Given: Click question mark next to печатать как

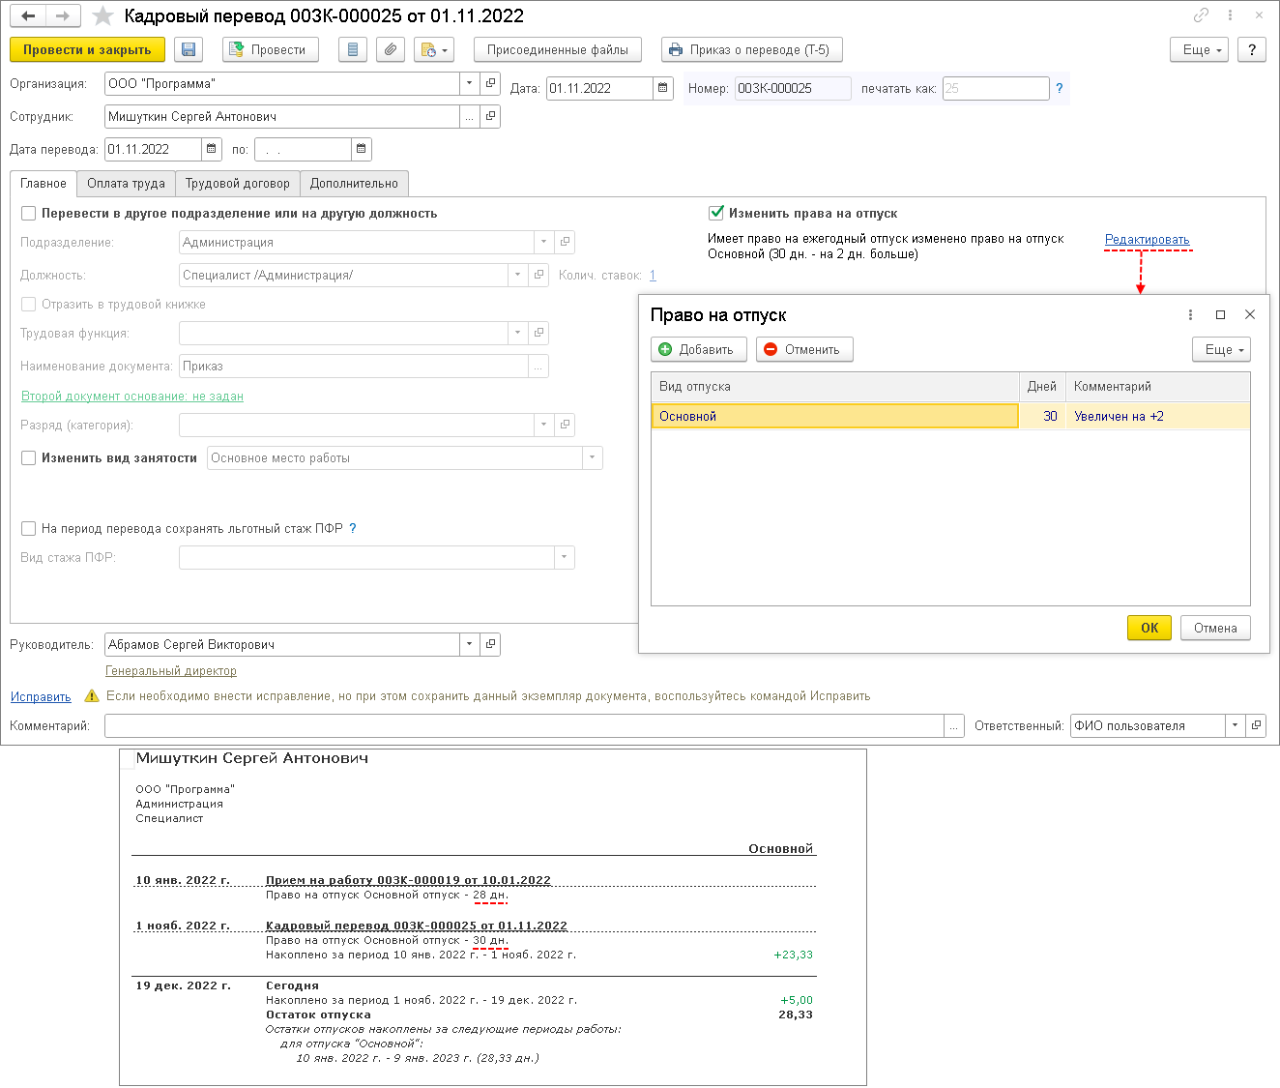Looking at the screenshot, I should (1060, 88).
